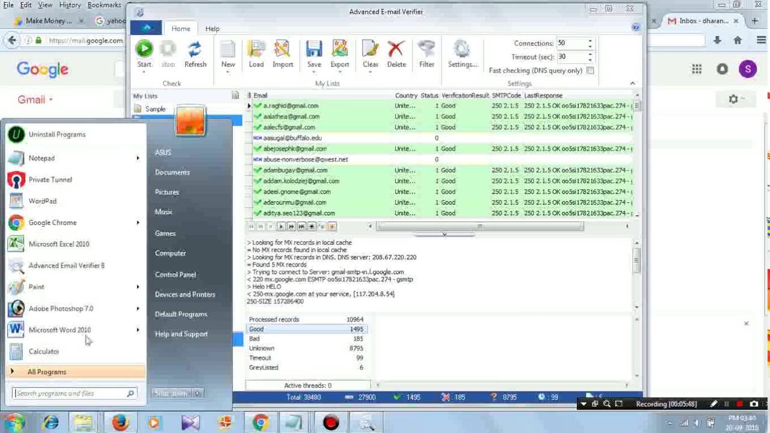Open Devices and Printers
Screen dimensions: 770x433
[x=185, y=294]
